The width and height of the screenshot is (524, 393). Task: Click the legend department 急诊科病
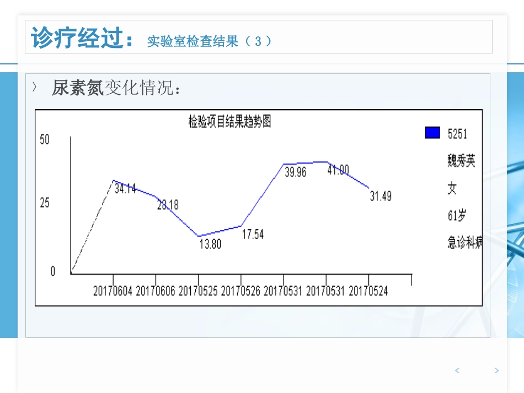[465, 242]
